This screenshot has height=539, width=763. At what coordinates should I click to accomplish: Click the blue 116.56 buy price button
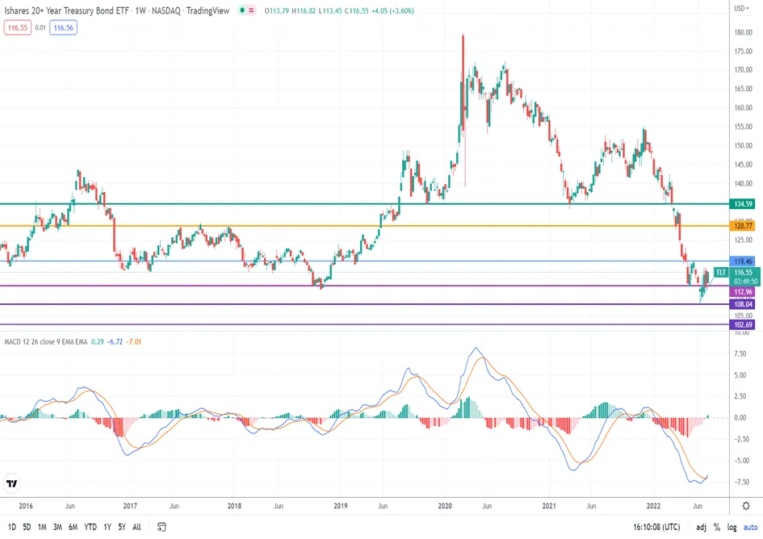63,27
